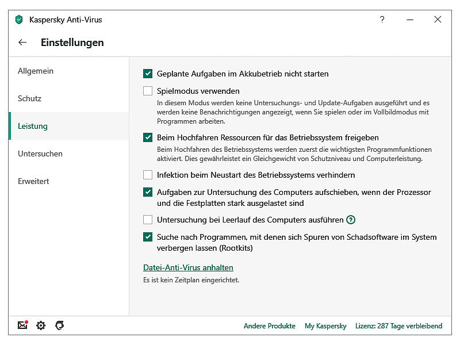This screenshot has height=345, width=460.
Task: Click the Spielmodus description paragraph text
Action: coord(293,112)
